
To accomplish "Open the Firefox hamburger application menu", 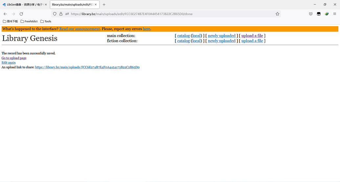I will (x=334, y=14).
